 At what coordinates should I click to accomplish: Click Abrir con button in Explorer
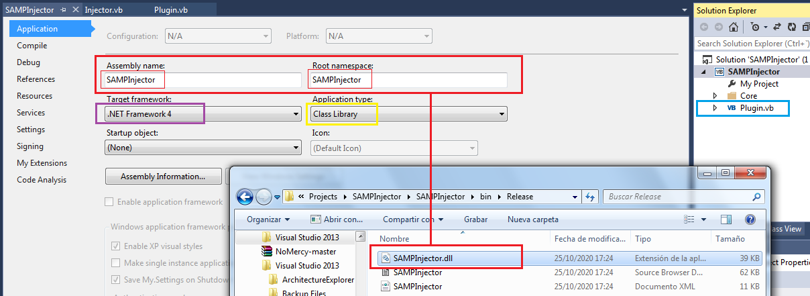point(337,219)
